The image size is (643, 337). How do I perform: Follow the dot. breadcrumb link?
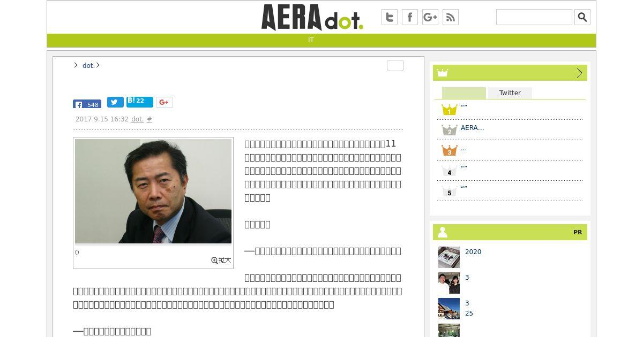88,65
